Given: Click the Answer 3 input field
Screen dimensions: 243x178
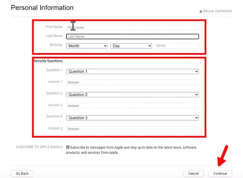Looking at the screenshot, I should (x=132, y=129).
